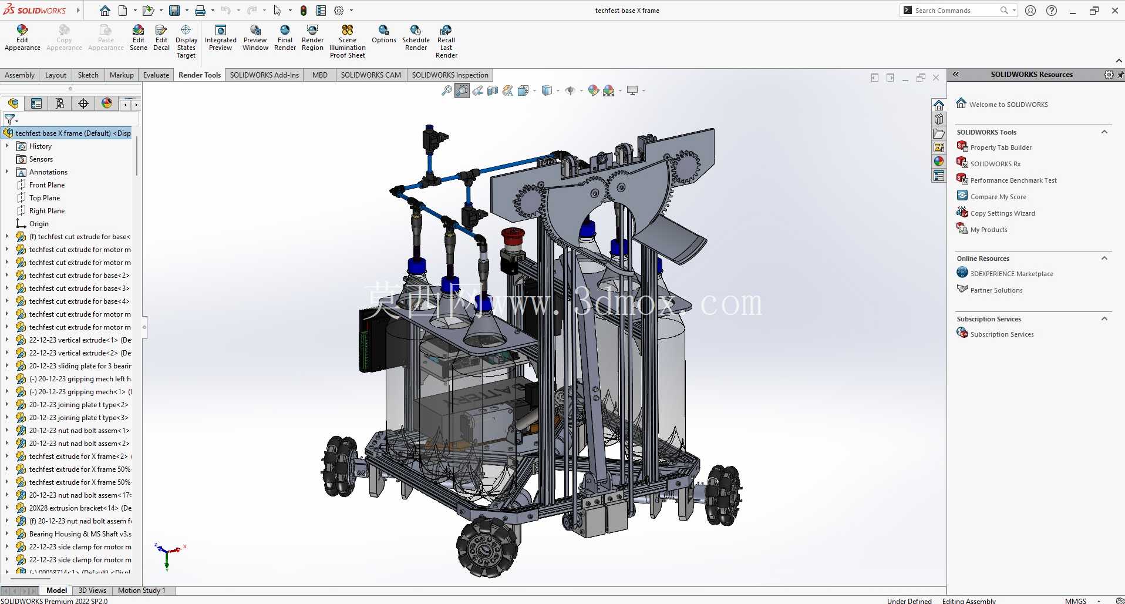This screenshot has width=1125, height=604.
Task: Collapse the SOLIDWORKS Tools section
Action: (1104, 132)
